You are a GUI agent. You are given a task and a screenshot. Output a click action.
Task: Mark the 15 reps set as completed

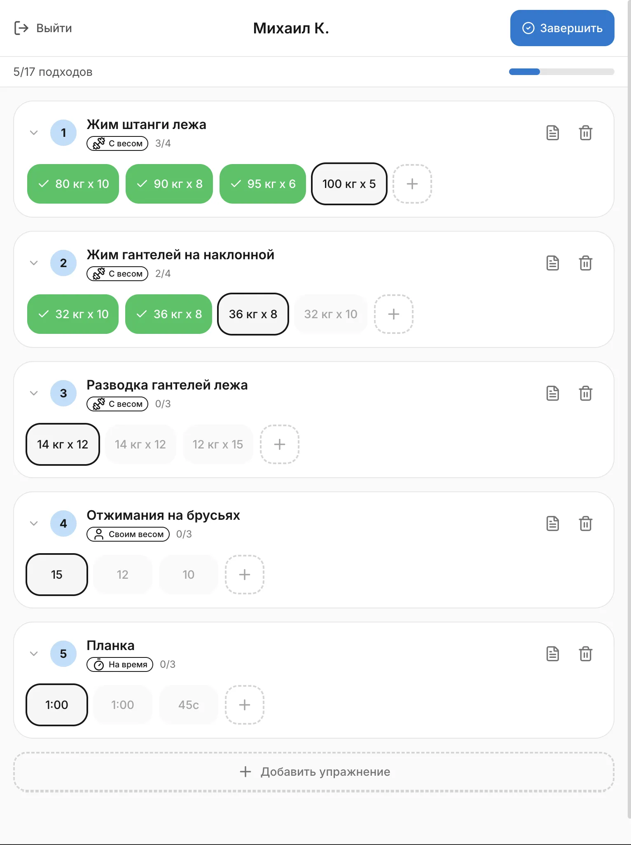tap(56, 574)
